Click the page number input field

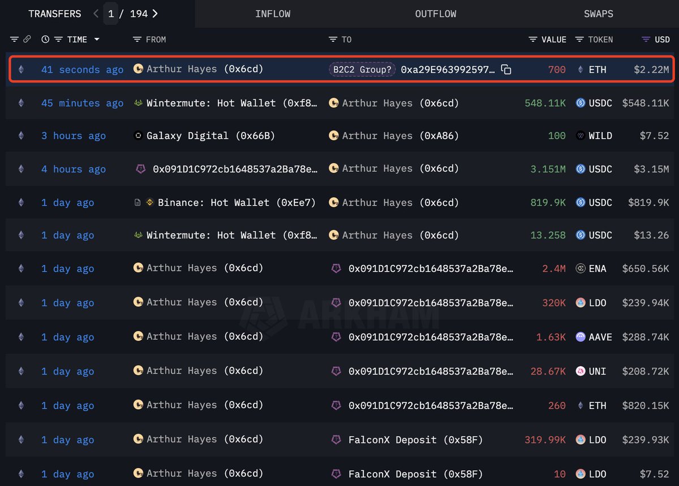tap(111, 14)
